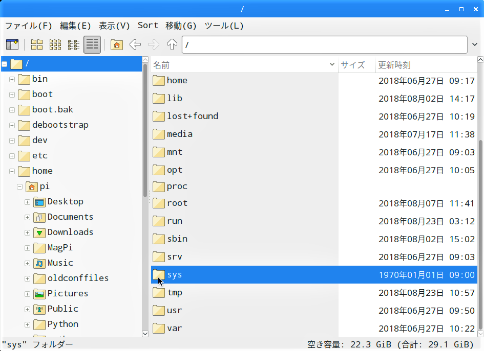Select media folder icon in list
The height and width of the screenshot is (351, 484).
point(159,134)
